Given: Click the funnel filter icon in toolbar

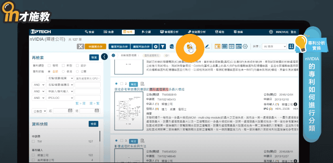Looking at the screenshot, I should click(x=162, y=47).
